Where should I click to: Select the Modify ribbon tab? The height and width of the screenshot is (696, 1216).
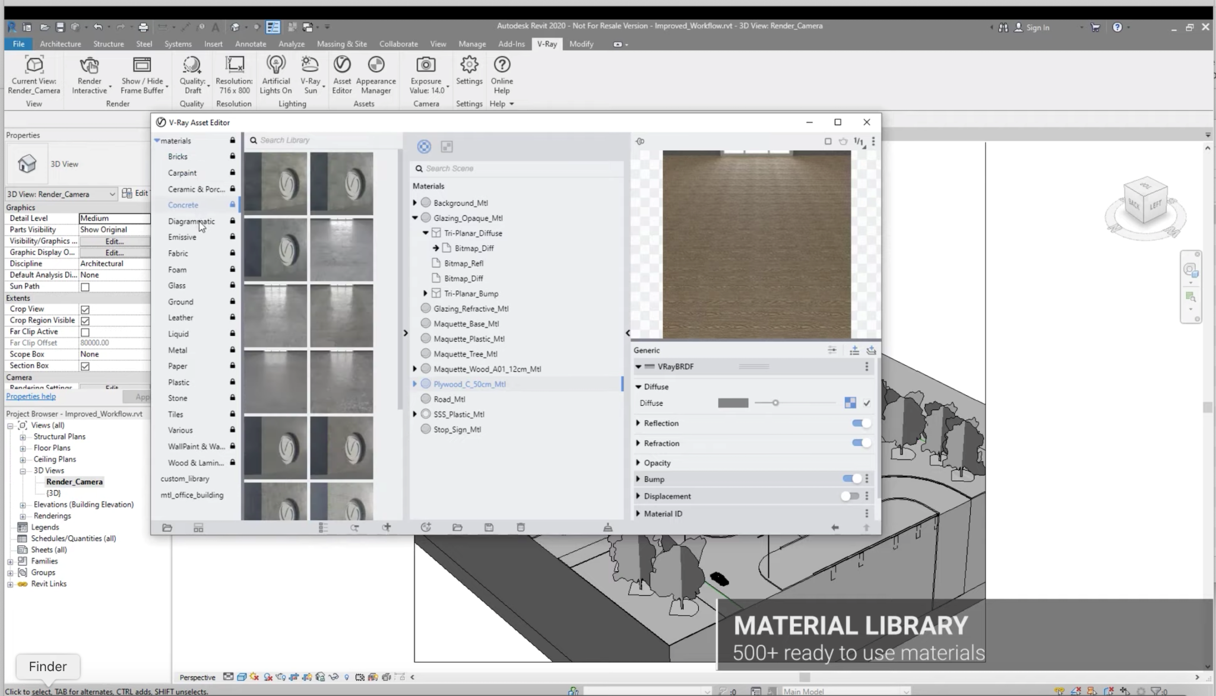[581, 43]
